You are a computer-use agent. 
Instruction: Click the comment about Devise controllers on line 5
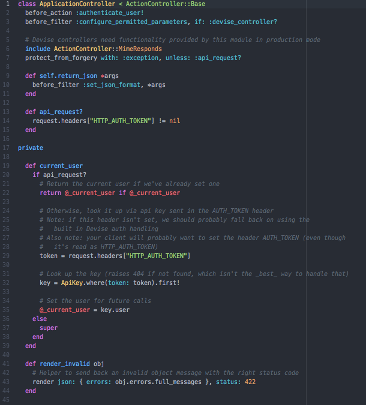(x=173, y=40)
